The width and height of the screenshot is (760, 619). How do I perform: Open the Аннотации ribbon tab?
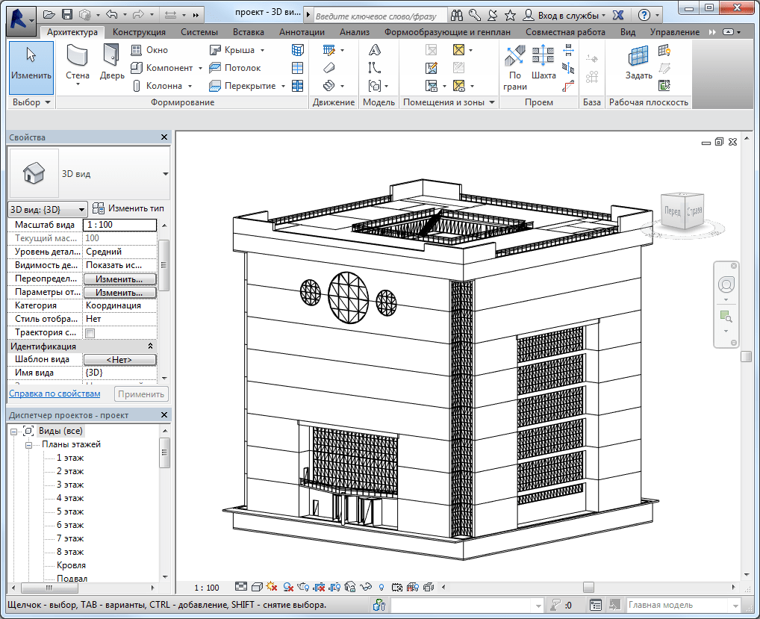[302, 32]
